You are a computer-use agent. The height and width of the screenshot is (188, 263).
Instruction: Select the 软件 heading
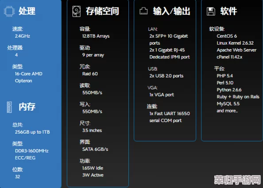pyautogui.click(x=228, y=11)
